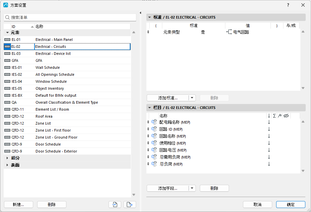Click the property icon for 回路名称 (MEP)
The image size is (311, 212).
[154, 136]
